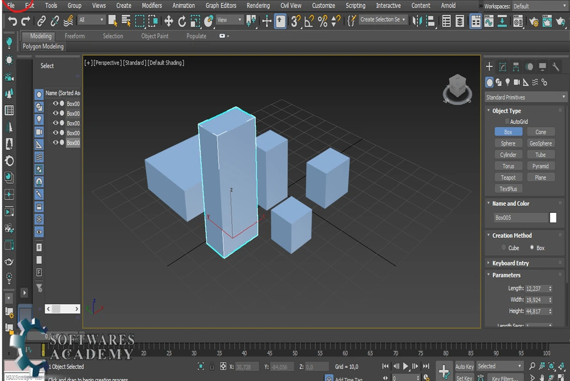This screenshot has height=381, width=570.
Task: Open the Selected key filter dropdown
Action: 500,366
